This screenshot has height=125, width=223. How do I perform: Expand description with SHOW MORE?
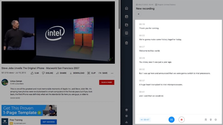(x=15, y=98)
